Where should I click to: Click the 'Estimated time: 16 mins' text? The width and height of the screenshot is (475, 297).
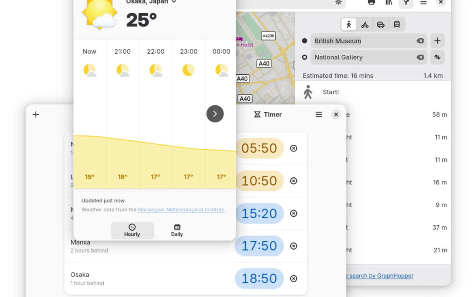338,76
